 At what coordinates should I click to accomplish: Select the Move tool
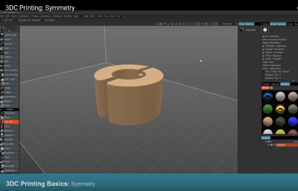tap(9, 117)
